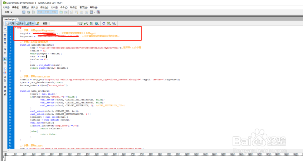Switch to 代码 (Code) view
Screen dimensions: 303x161
10,23
